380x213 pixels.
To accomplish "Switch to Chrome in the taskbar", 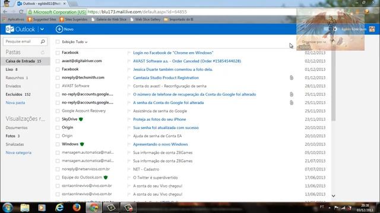I will pyautogui.click(x=94, y=208).
